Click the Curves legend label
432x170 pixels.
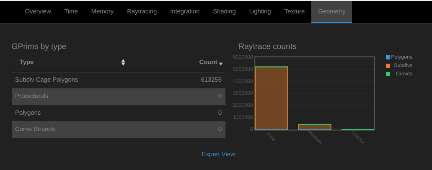[x=404, y=74]
